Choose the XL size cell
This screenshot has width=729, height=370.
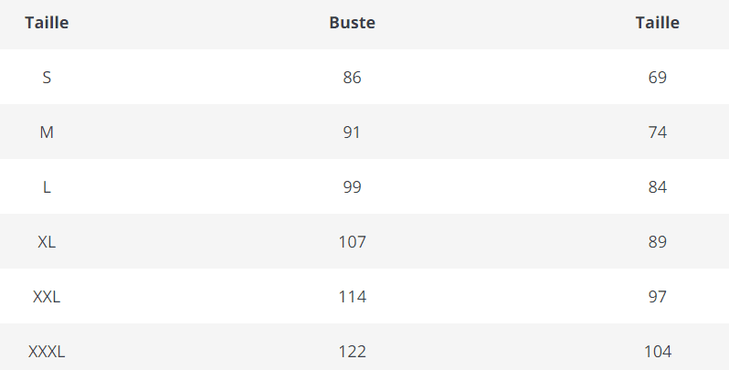(x=47, y=242)
